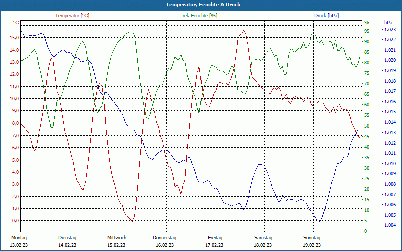Click the 1.023 tick on pressure axis
The image size is (402, 251).
[390, 30]
